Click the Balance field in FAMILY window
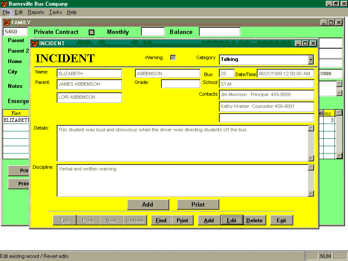 220,32
